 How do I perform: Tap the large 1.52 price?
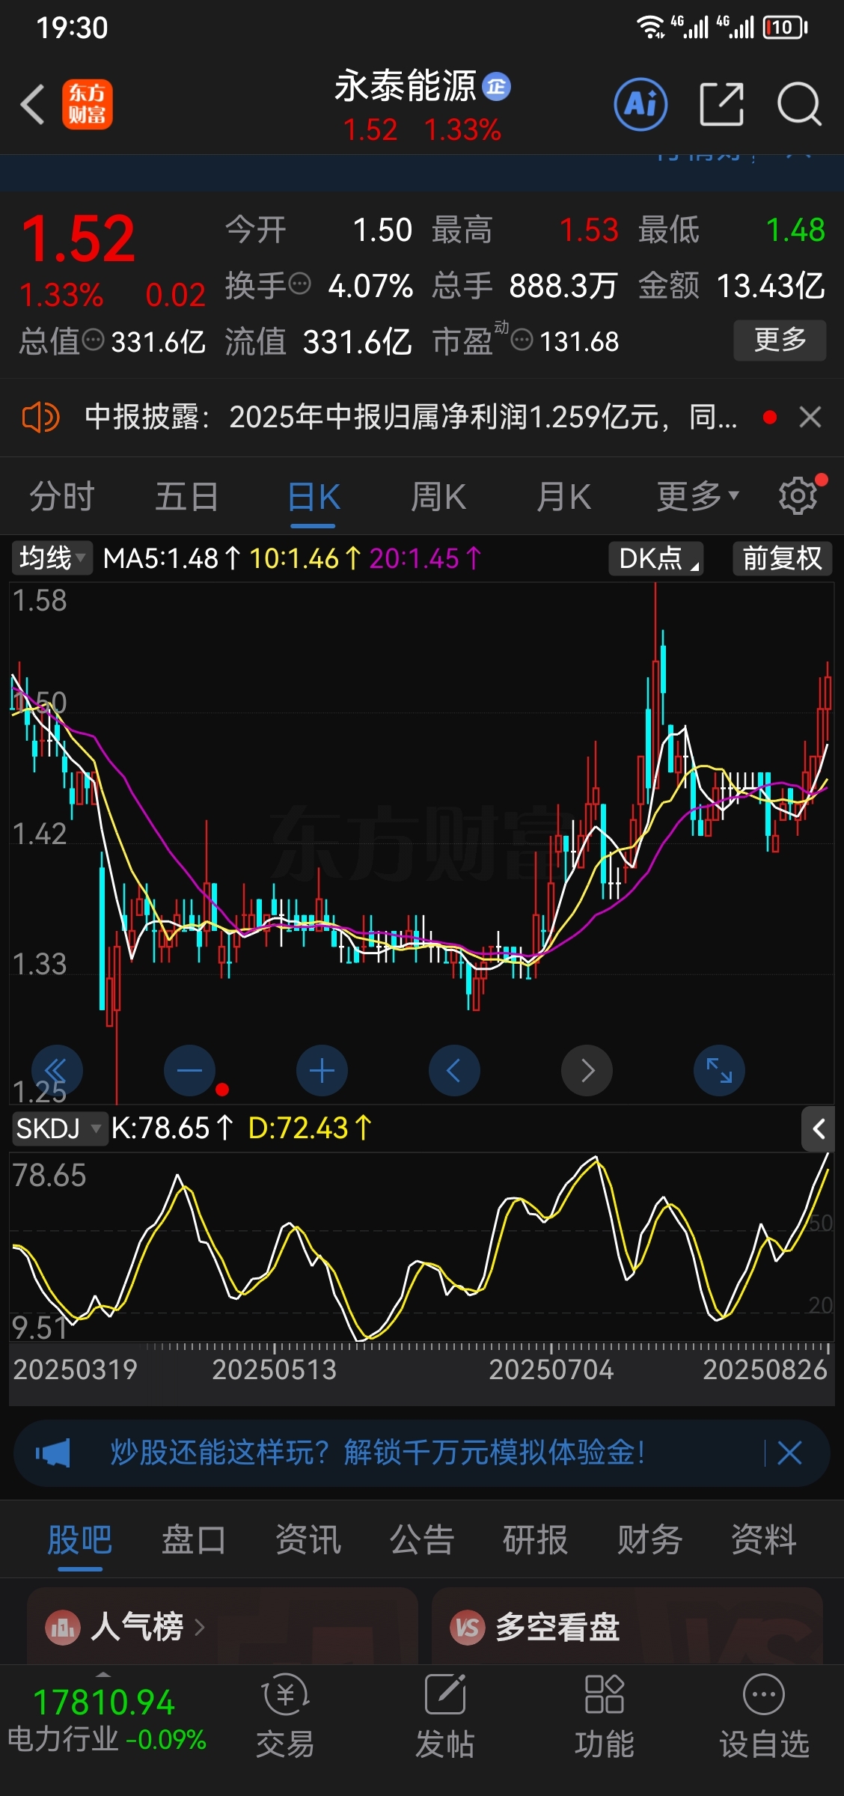[x=78, y=239]
